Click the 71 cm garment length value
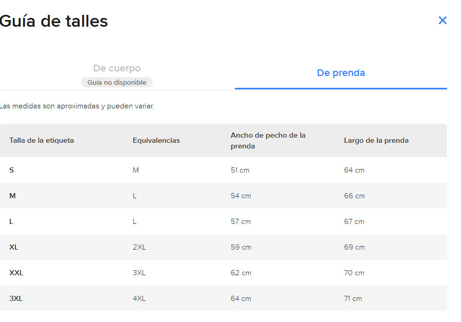The image size is (461, 322). (353, 298)
